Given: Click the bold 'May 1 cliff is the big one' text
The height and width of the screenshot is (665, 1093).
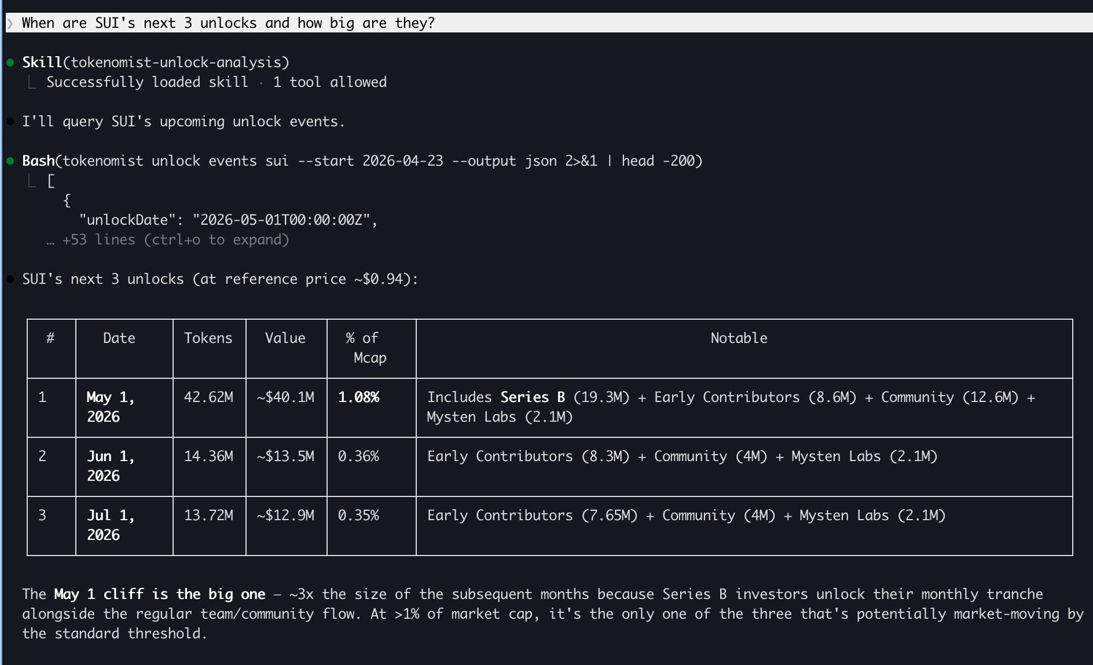Looking at the screenshot, I should tap(160, 594).
